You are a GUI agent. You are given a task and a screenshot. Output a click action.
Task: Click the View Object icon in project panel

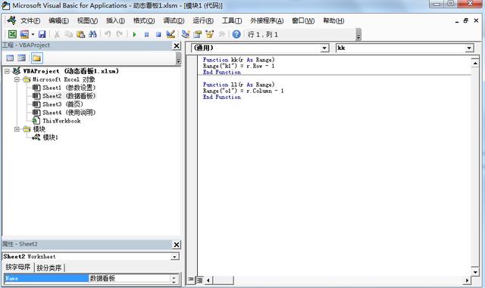coord(22,58)
